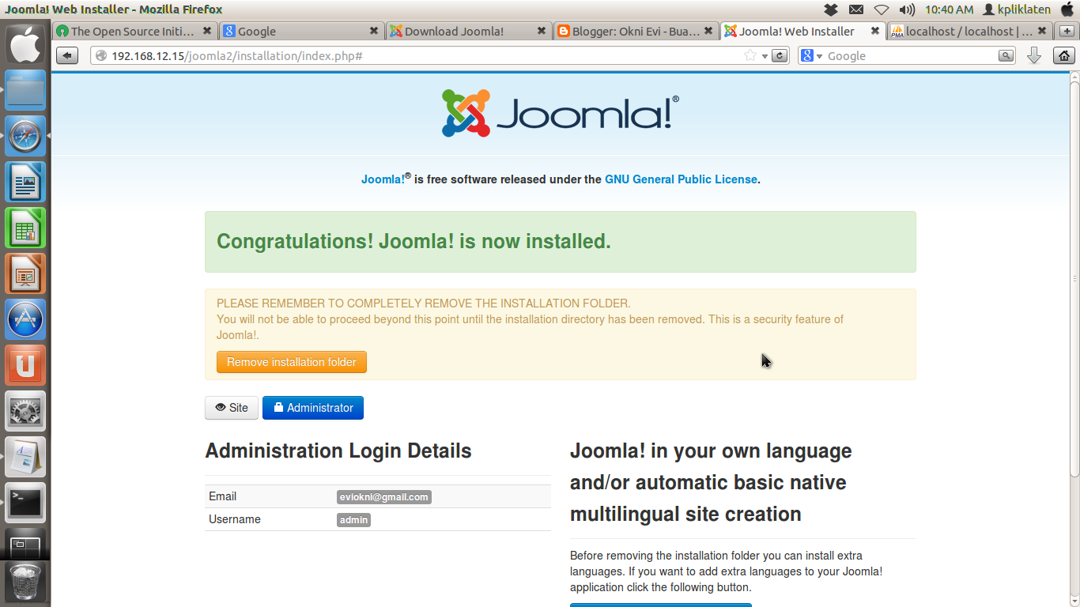Reload the page with the refresh icon

pyautogui.click(x=780, y=55)
